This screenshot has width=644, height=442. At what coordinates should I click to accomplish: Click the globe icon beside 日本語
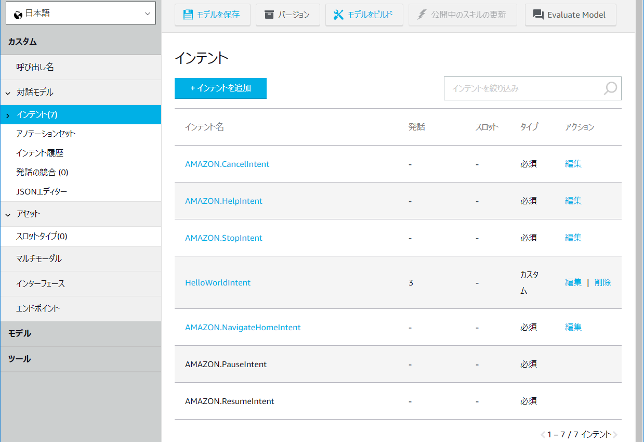coord(18,14)
